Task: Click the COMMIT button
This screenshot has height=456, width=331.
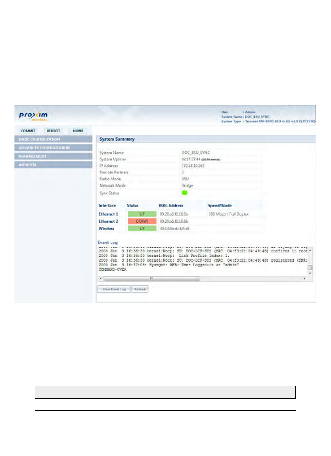Action: pos(28,131)
